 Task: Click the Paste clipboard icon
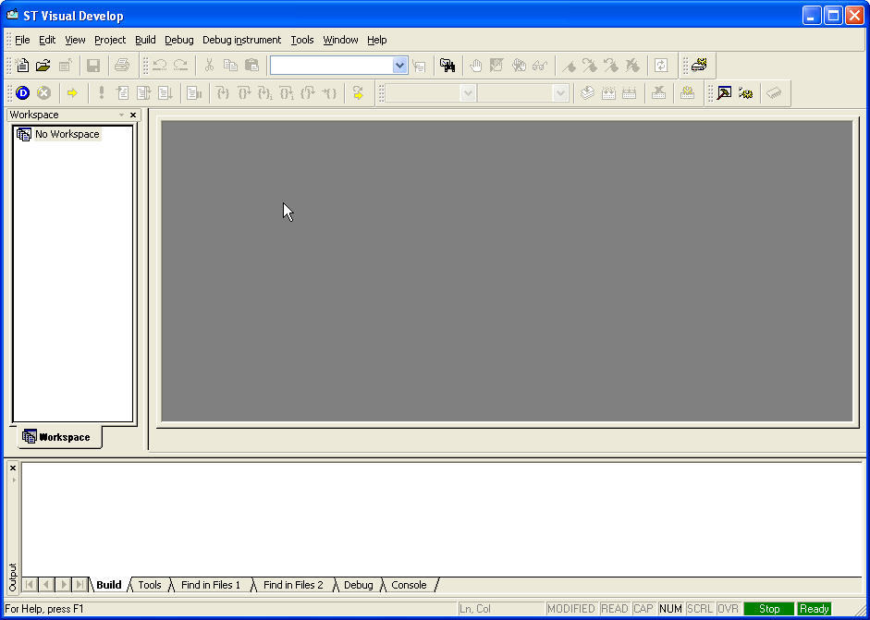pyautogui.click(x=251, y=66)
